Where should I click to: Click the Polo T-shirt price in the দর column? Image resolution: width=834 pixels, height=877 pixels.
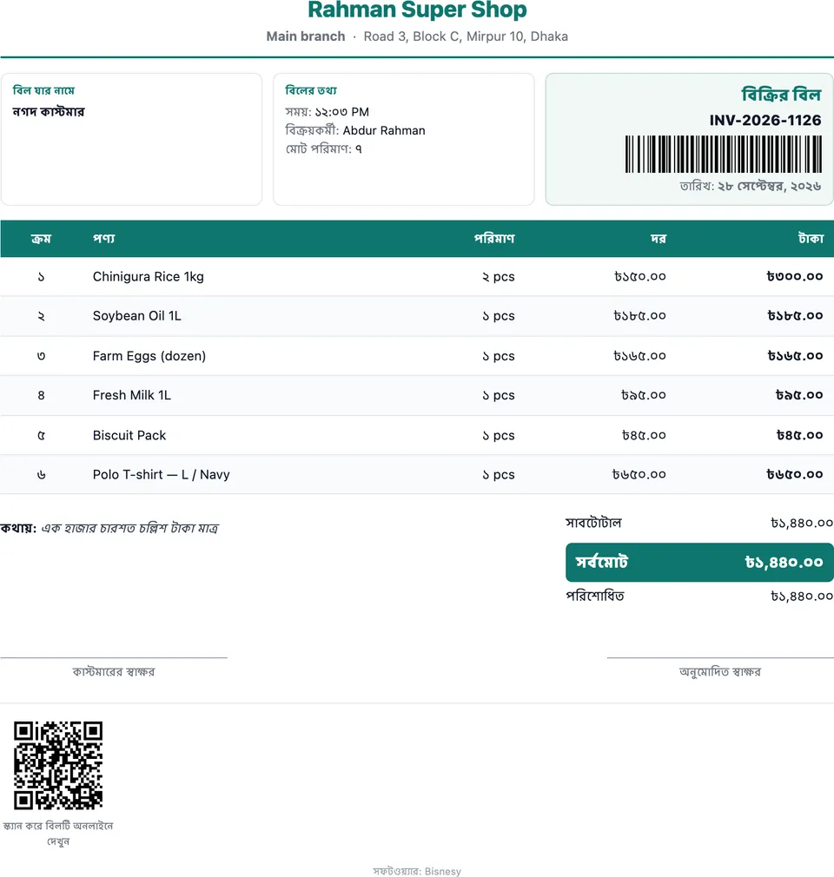coord(639,474)
